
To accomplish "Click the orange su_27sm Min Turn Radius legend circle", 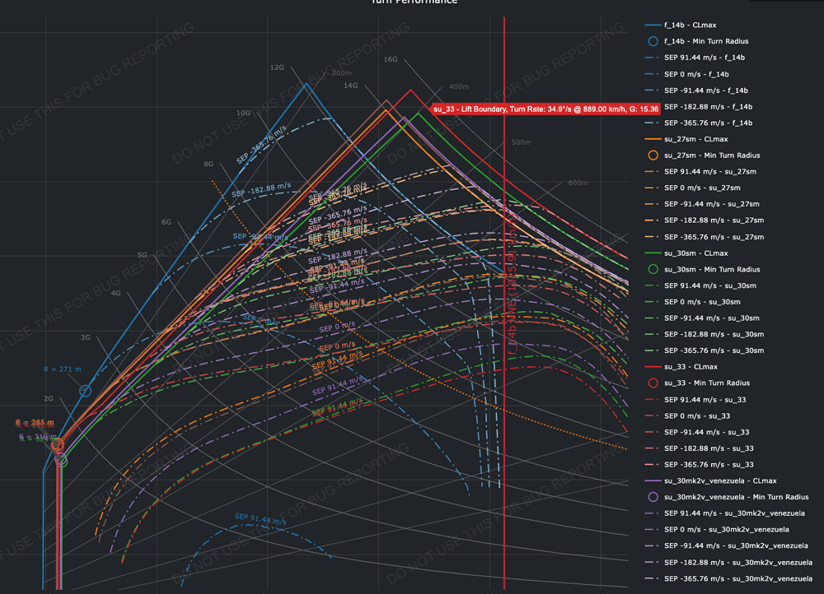I will coord(653,155).
